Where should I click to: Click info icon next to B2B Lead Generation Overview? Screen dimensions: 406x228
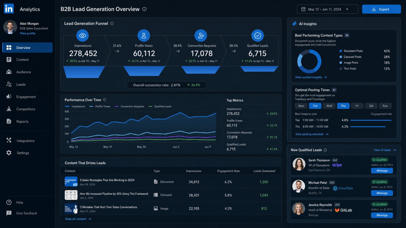click(x=144, y=9)
